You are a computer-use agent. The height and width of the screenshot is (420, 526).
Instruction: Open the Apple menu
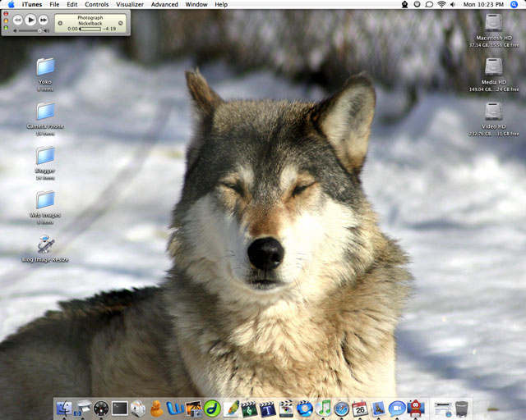(11, 4)
